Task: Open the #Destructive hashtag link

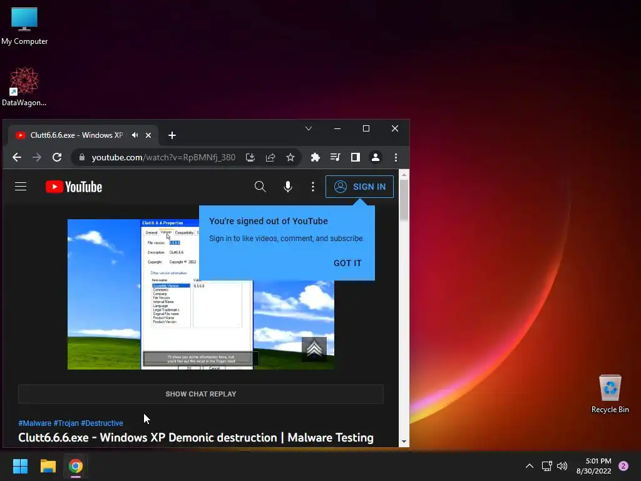Action: 102,423
